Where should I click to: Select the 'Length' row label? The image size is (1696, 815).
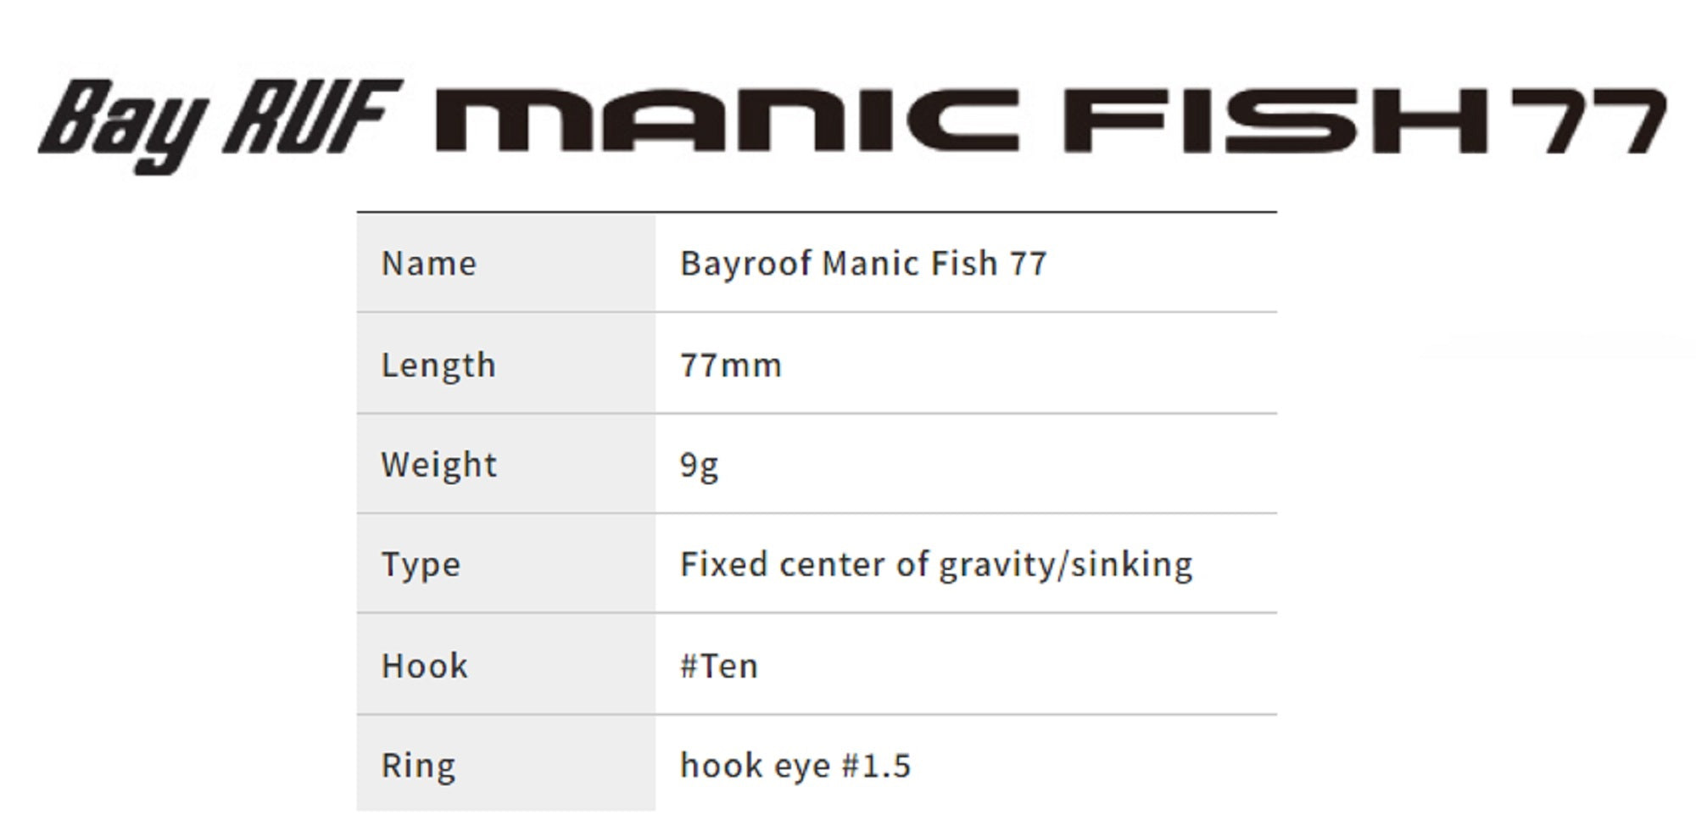tap(438, 366)
